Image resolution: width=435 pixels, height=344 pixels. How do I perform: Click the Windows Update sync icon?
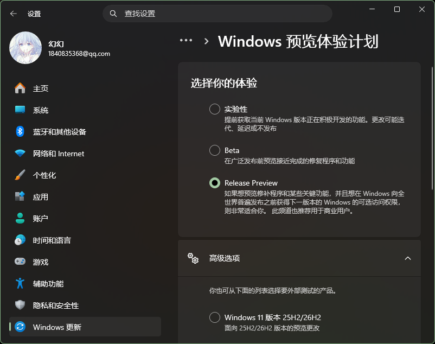pos(20,327)
